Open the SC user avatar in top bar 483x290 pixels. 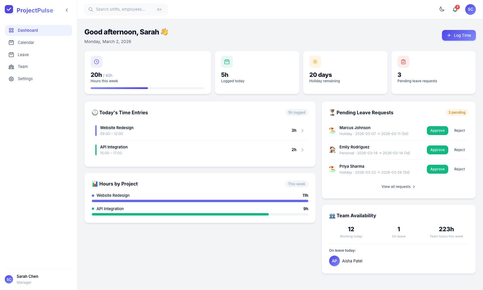(470, 9)
